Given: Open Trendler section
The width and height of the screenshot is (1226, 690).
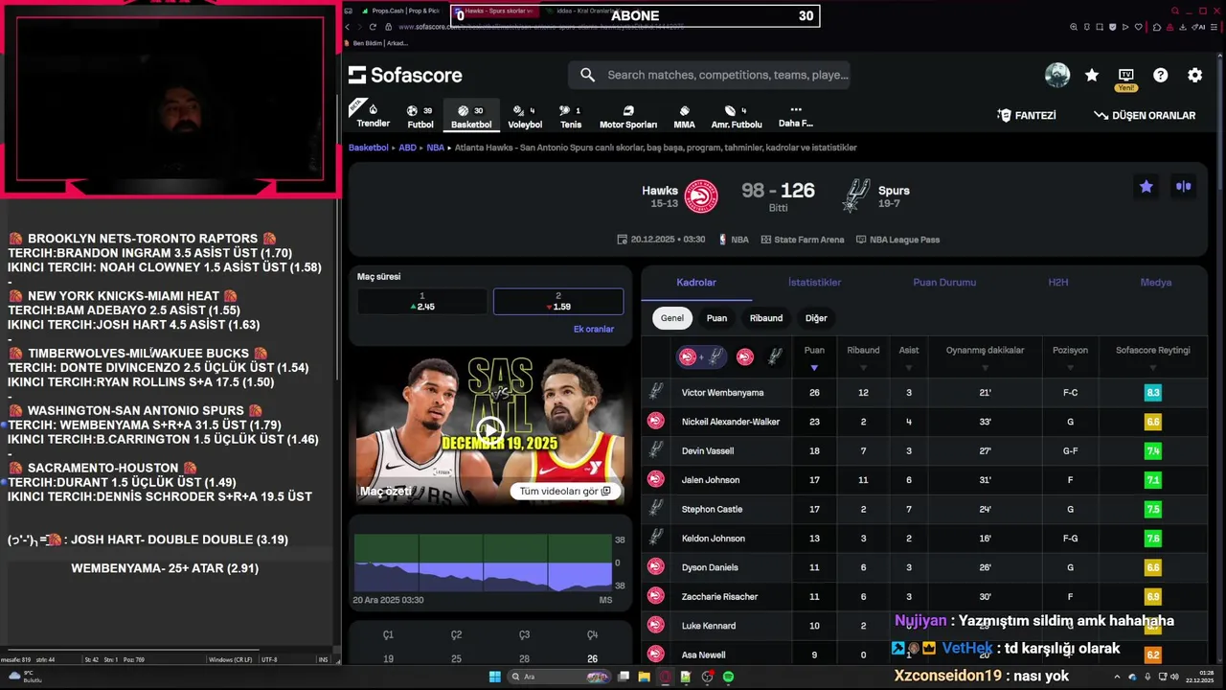Looking at the screenshot, I should [373, 114].
